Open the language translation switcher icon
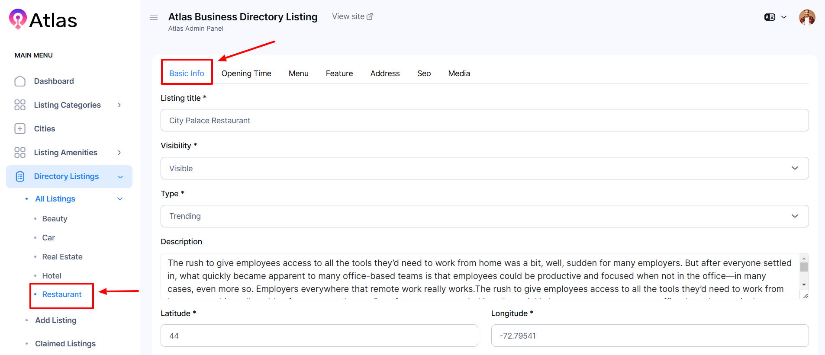 tap(770, 17)
